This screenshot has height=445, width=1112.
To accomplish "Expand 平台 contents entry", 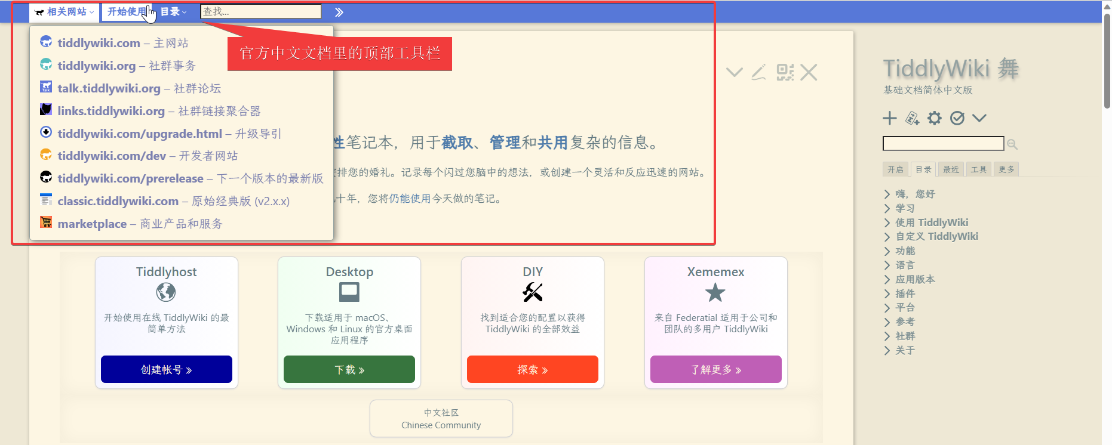I will click(x=887, y=307).
